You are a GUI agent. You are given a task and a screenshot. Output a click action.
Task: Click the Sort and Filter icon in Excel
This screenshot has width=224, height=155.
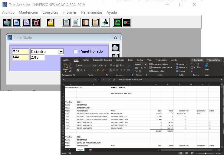pos(198,64)
